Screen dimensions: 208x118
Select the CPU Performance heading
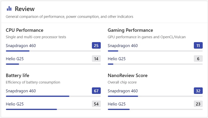coord(24,30)
